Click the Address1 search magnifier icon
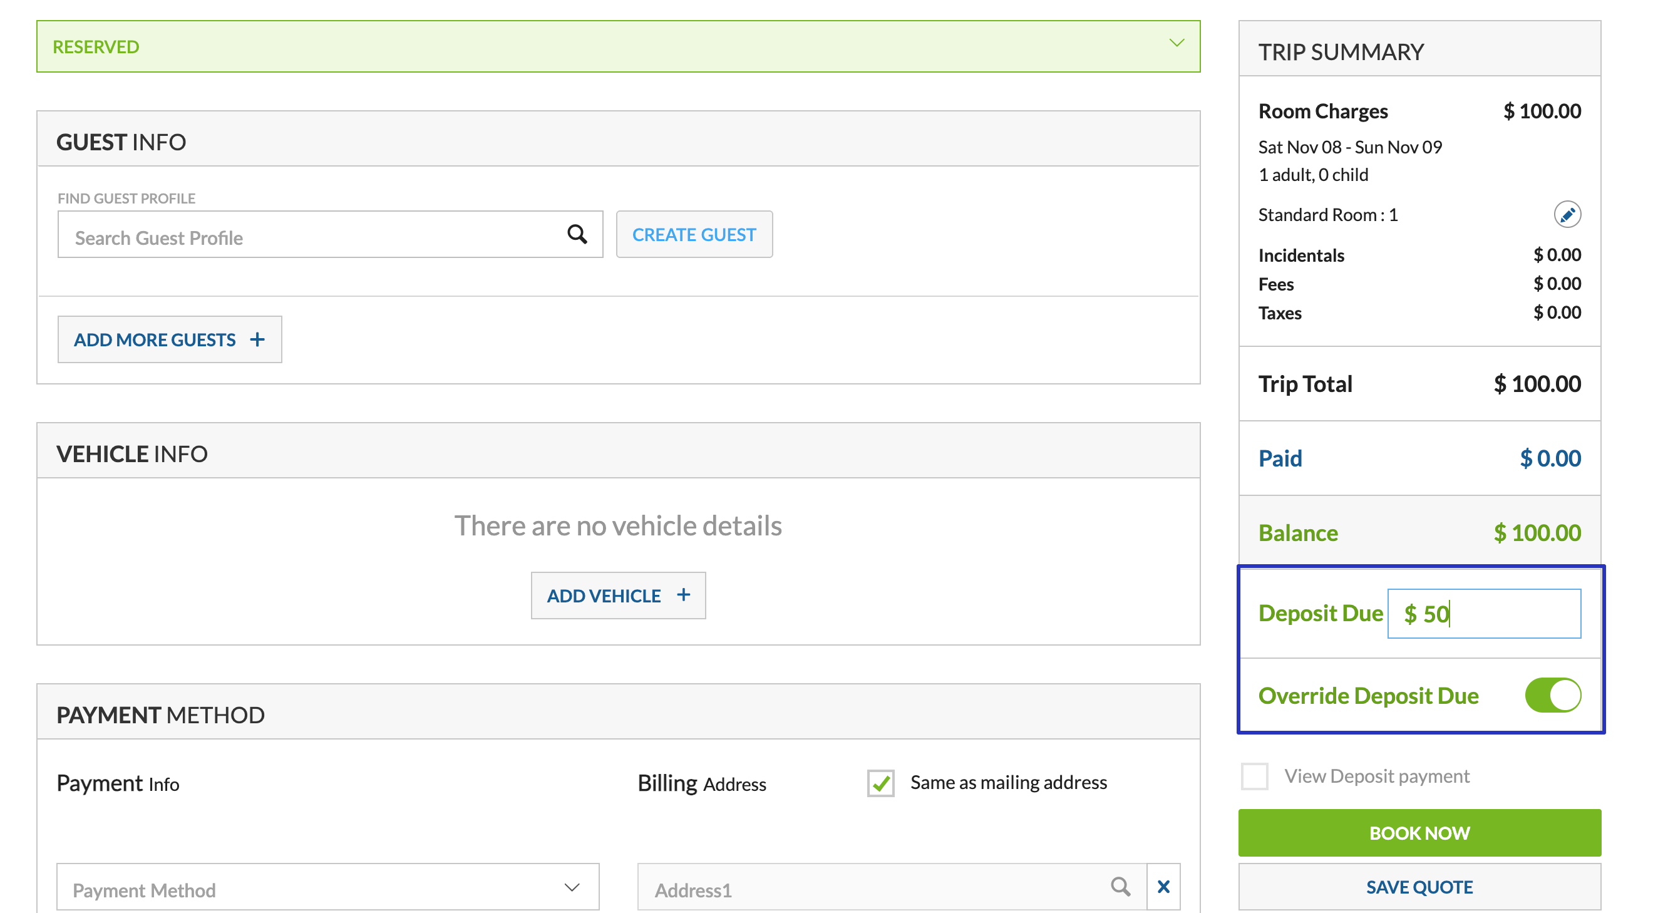This screenshot has height=913, width=1653. point(1120,887)
